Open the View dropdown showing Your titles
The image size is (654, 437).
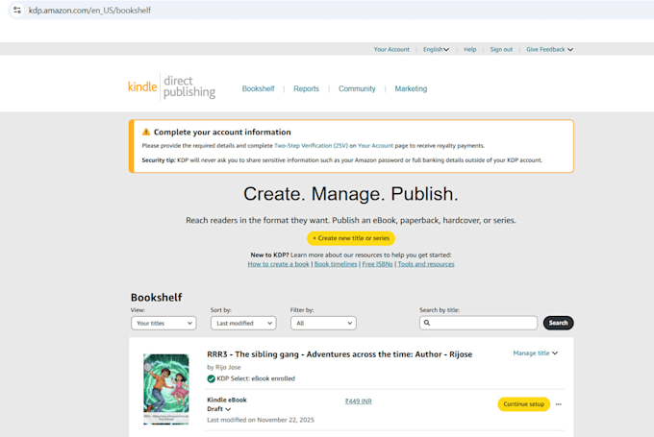(x=163, y=324)
